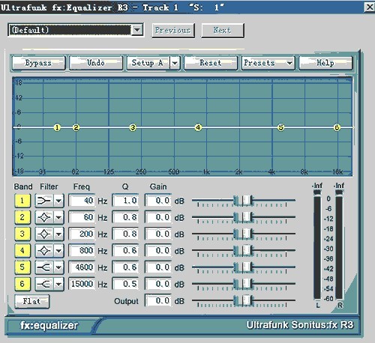Open the (Default) preset combo box arrow

[x=137, y=30]
